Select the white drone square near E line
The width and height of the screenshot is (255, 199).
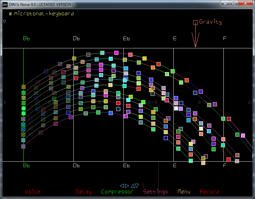tap(176, 108)
